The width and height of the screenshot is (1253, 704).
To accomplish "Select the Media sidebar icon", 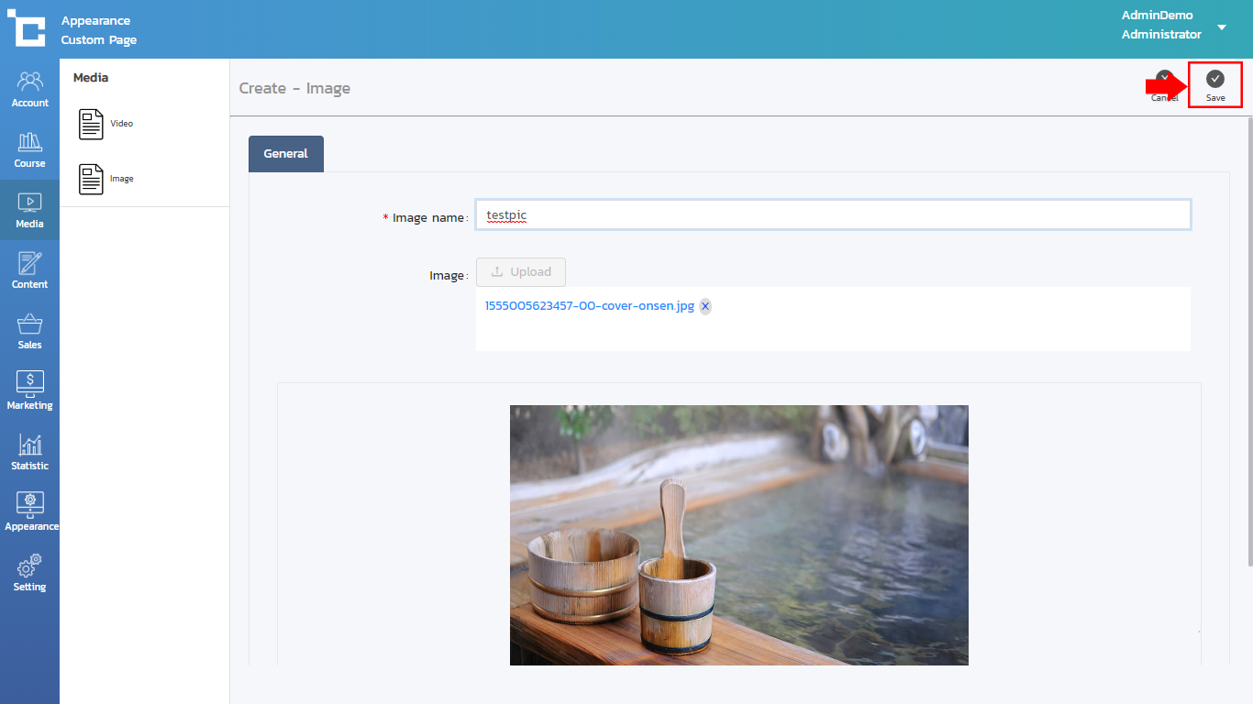I will pos(29,210).
